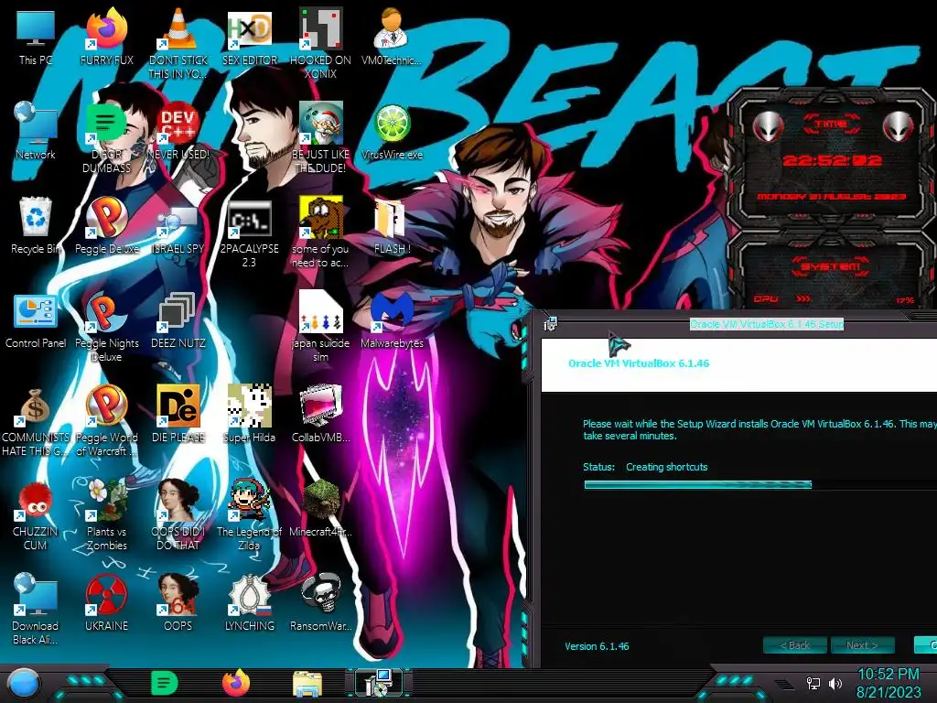The height and width of the screenshot is (703, 937).
Task: Open the FLASH ! folder icon
Action: coord(392,225)
